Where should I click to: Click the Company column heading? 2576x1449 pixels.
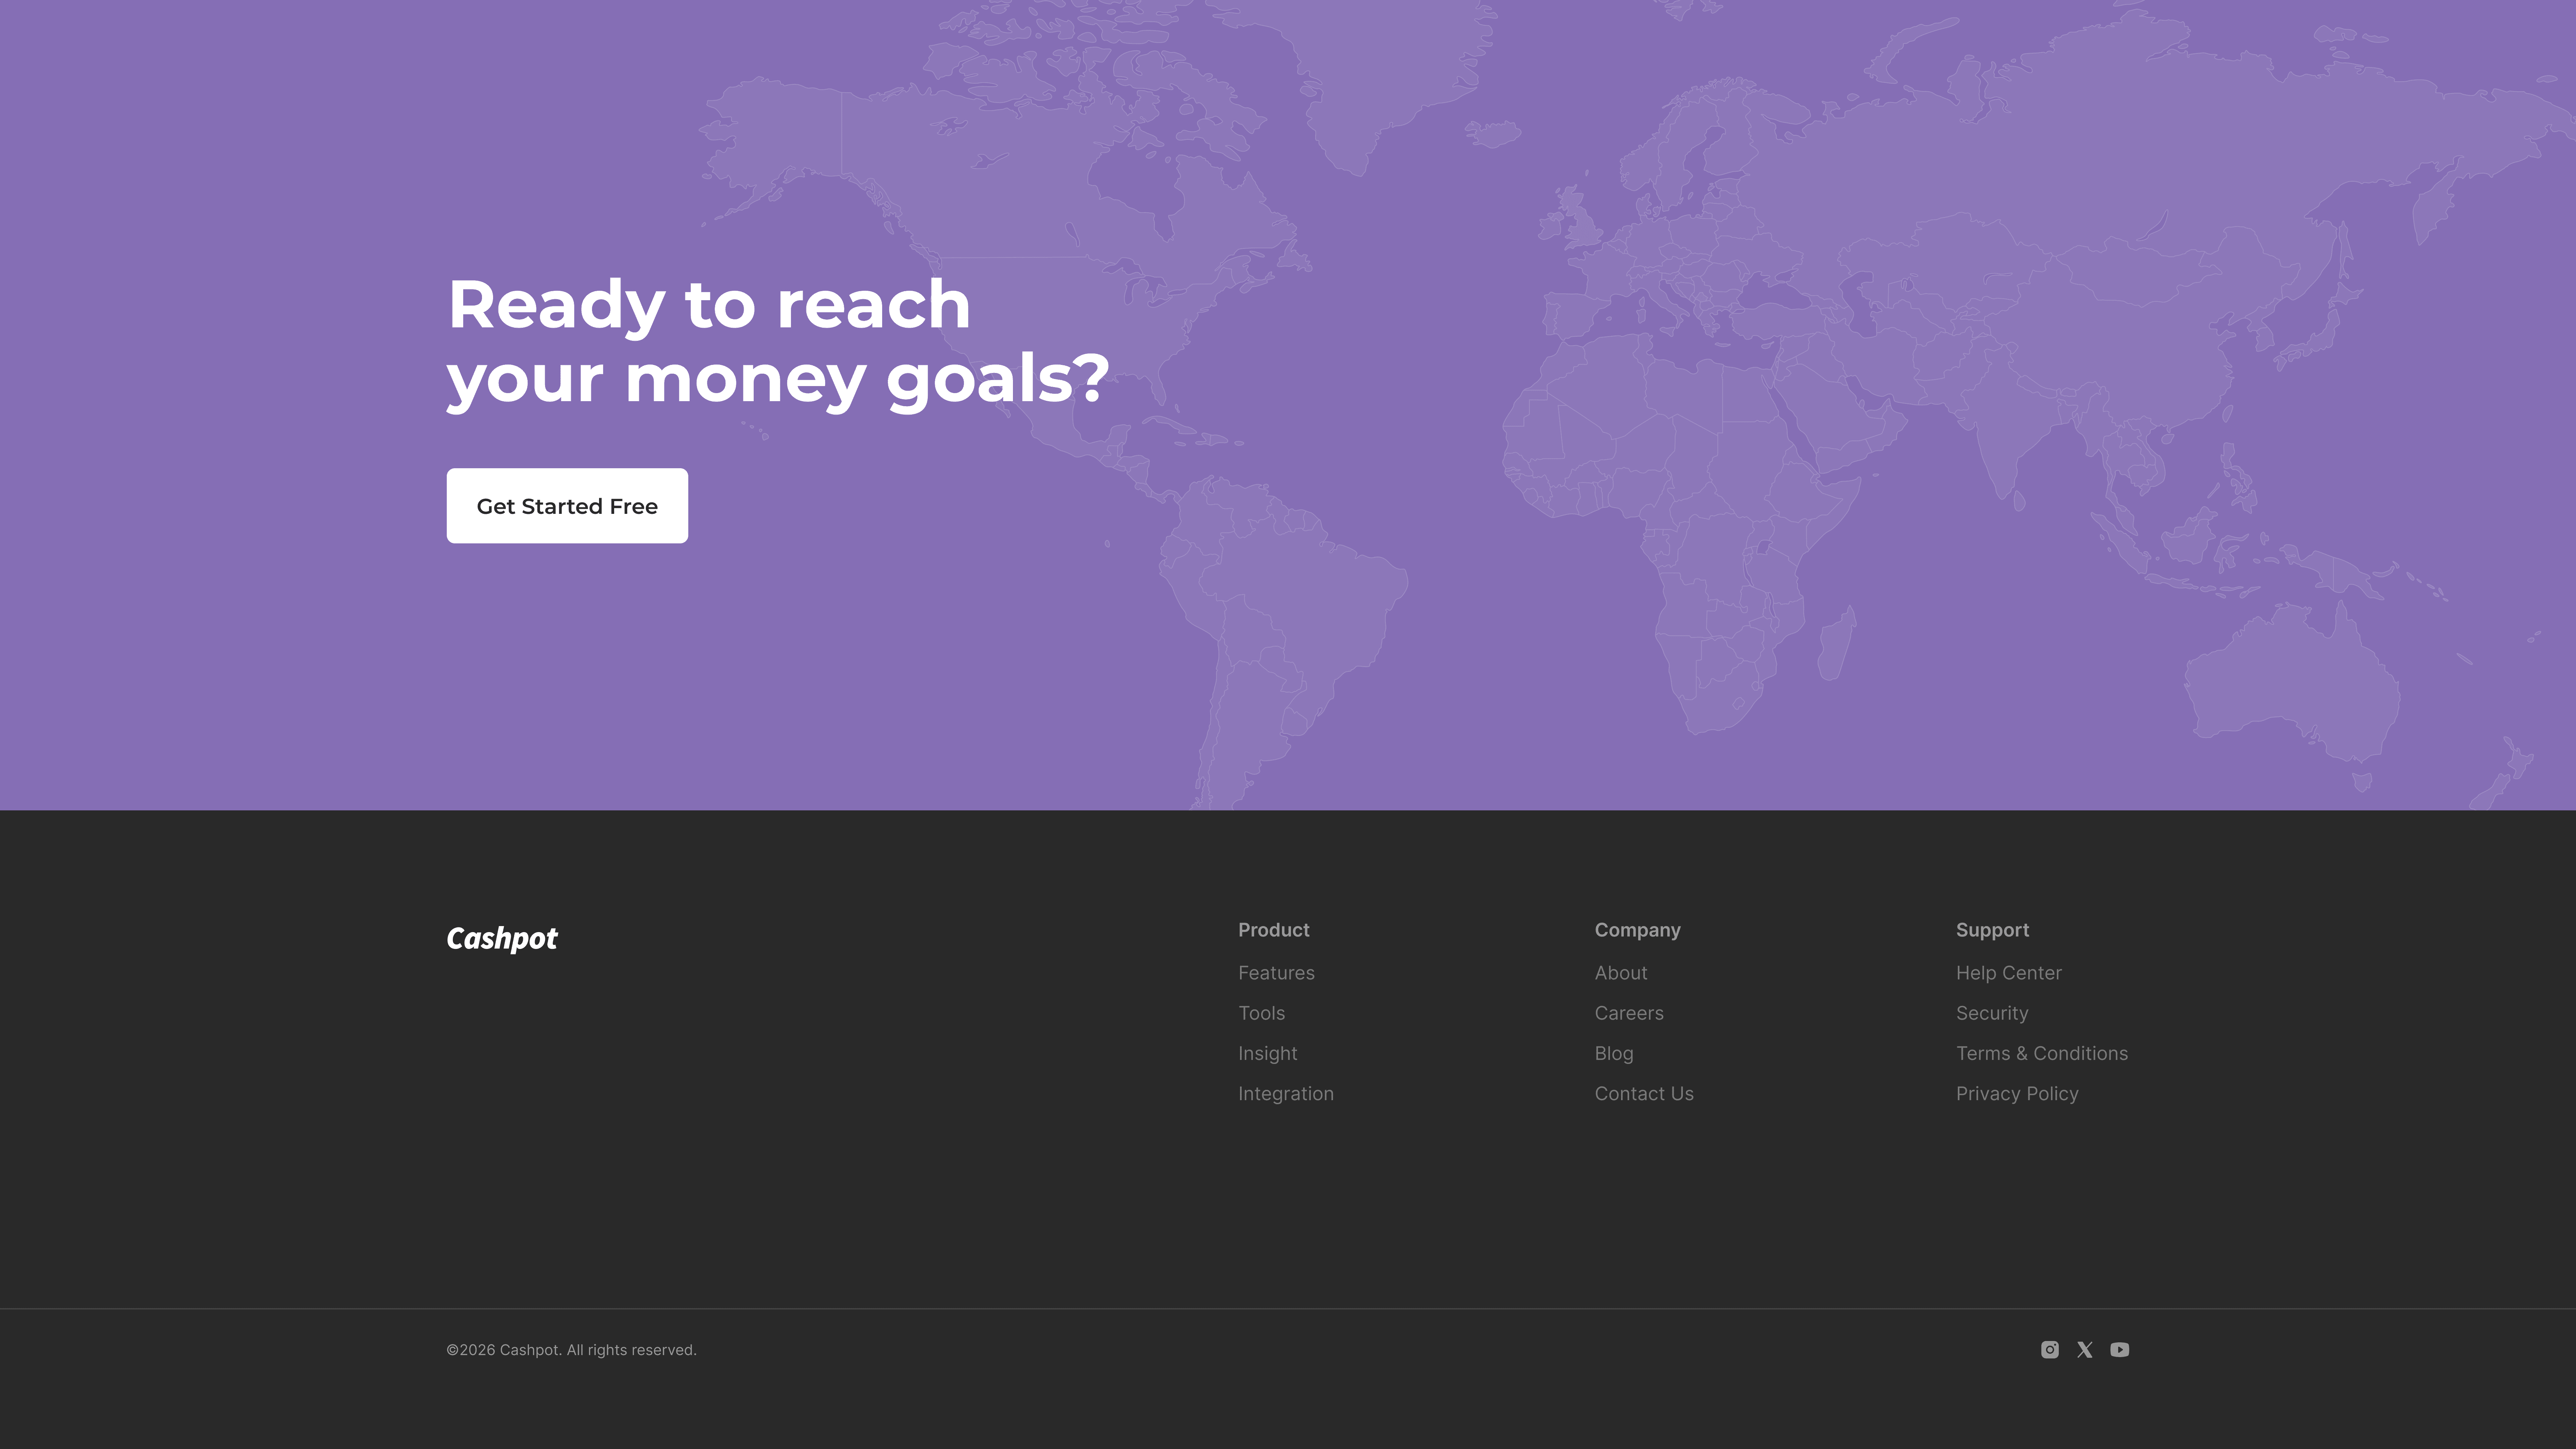(1637, 930)
